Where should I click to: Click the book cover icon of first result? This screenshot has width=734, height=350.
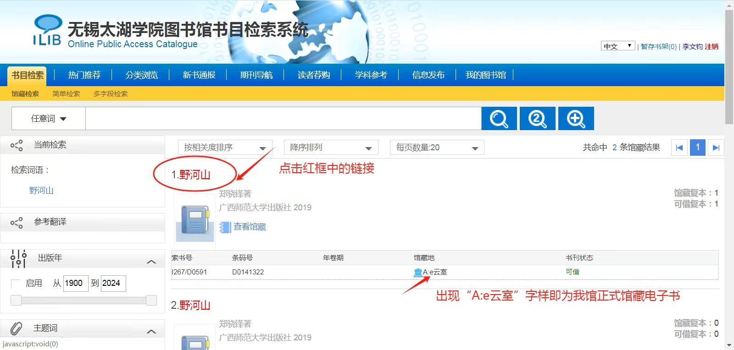195,219
